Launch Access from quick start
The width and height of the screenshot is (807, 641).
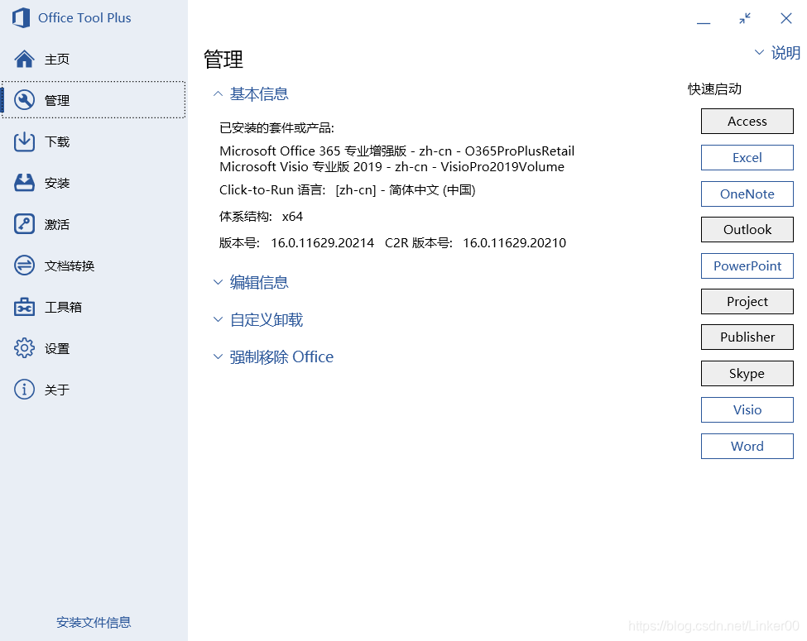(x=747, y=121)
